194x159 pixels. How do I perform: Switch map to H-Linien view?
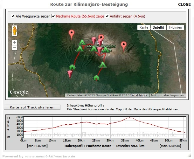[175, 27]
